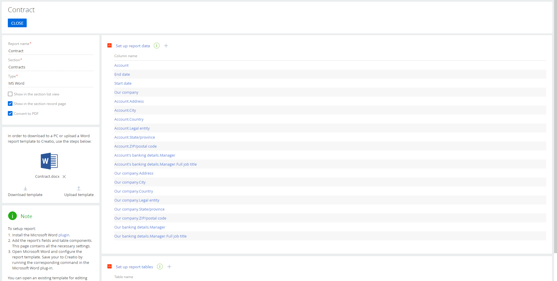Click the Column name header
Image resolution: width=557 pixels, height=281 pixels.
click(x=126, y=56)
